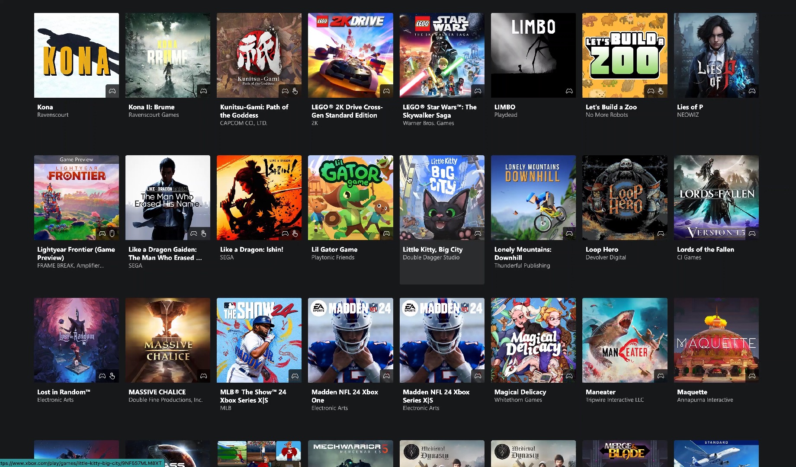The image size is (796, 467).
Task: Select the MechWarrior 5 Mercenaries thumbnail
Action: pyautogui.click(x=350, y=453)
